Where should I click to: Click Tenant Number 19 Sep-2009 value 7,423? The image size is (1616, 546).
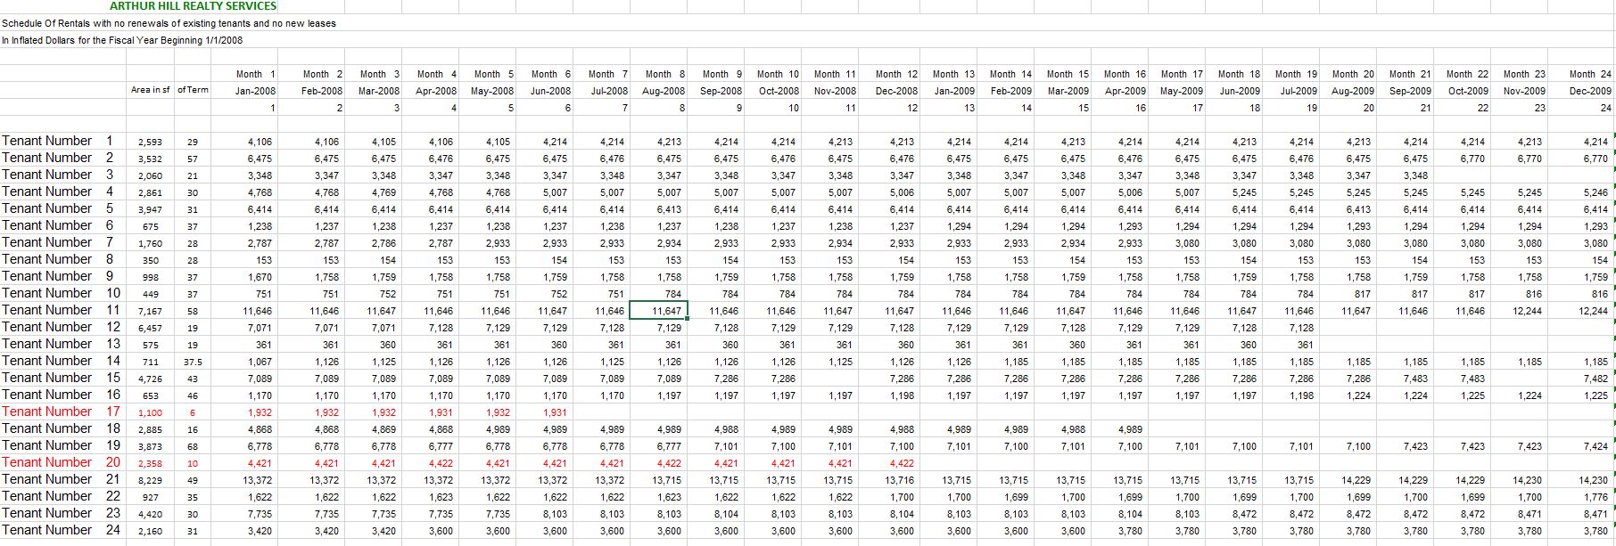(x=1415, y=446)
